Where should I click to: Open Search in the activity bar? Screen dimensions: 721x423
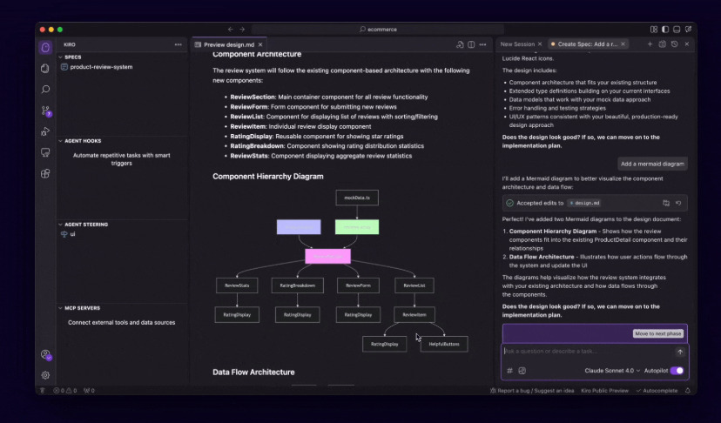coord(45,89)
